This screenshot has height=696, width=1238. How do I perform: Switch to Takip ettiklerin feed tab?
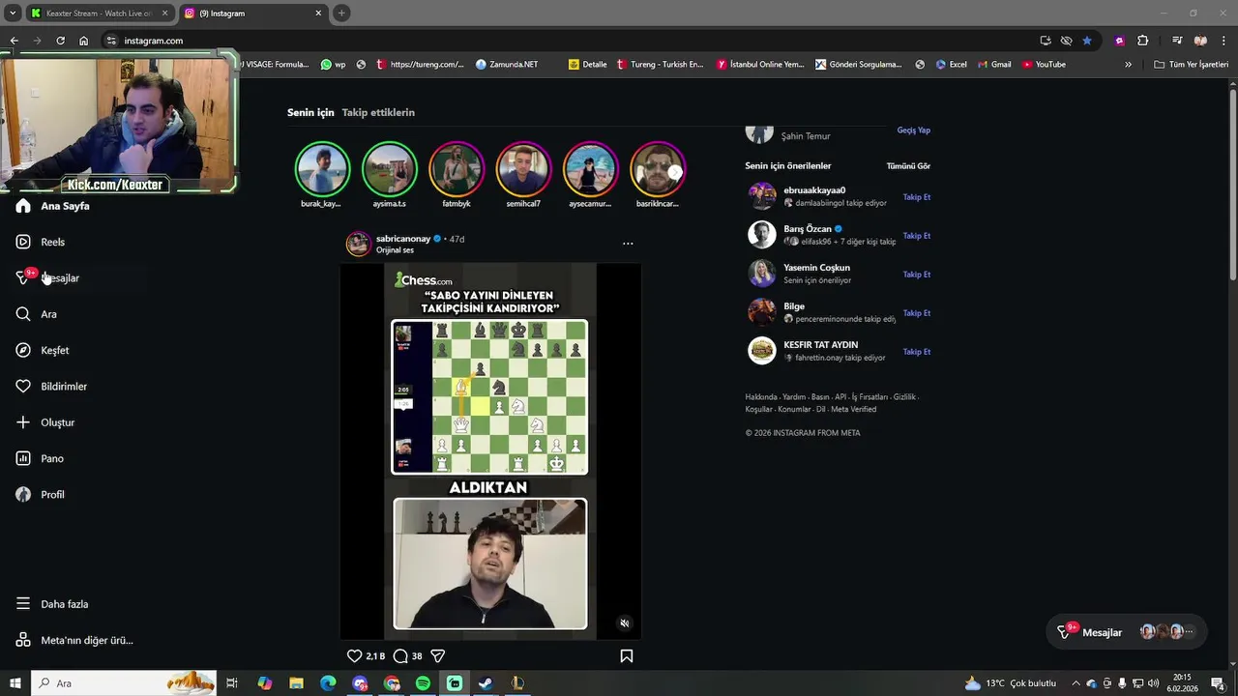click(x=378, y=112)
